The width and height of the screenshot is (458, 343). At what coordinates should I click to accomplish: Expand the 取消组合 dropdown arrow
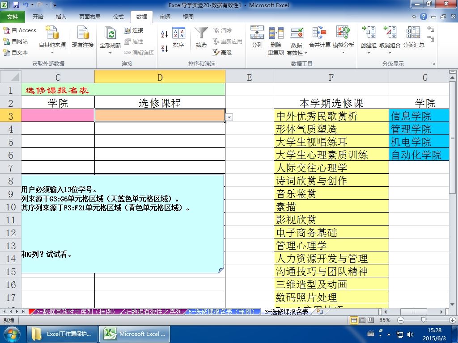click(390, 53)
